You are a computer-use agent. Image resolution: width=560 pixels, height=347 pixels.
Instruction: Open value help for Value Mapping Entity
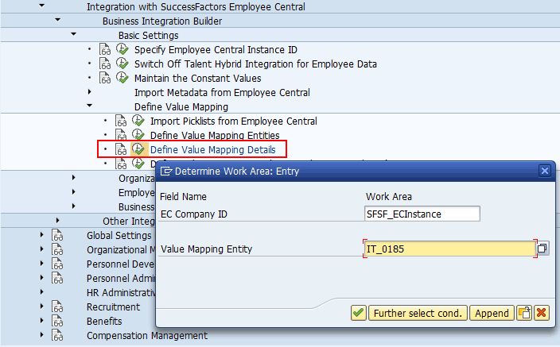point(542,249)
